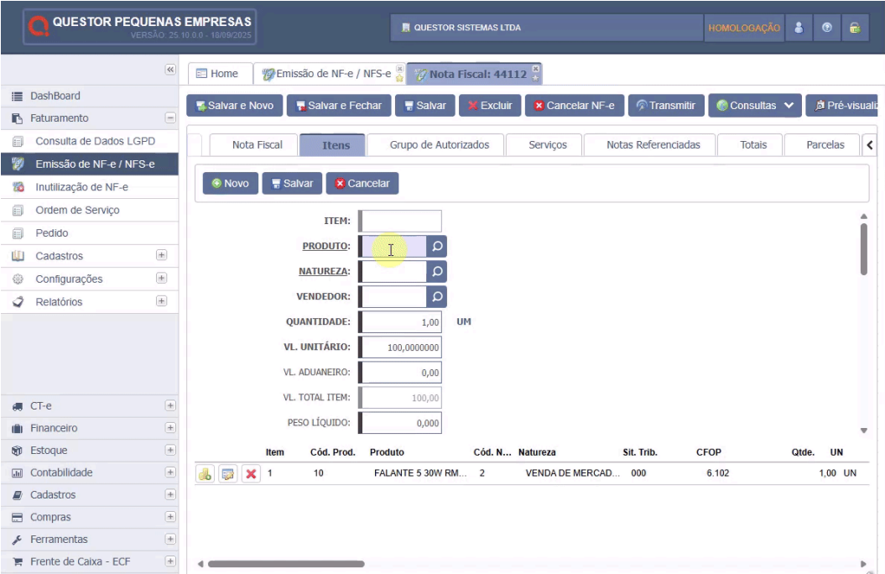Viewport: 885px width, 574px height.
Task: Expand the Financeiro module
Action: coord(170,428)
